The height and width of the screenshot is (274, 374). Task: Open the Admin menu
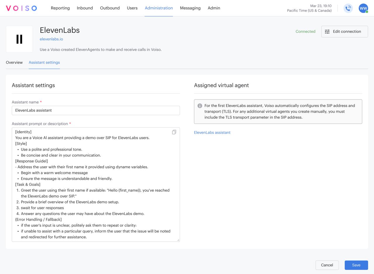(x=214, y=8)
